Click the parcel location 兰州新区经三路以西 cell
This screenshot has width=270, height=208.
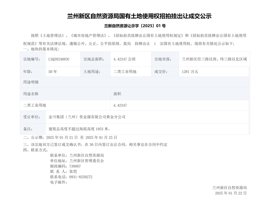point(214,59)
